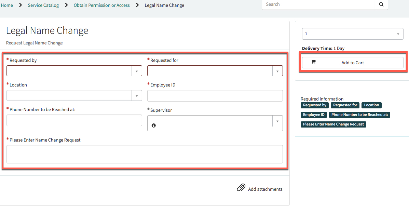409x213 pixels.
Task: Navigate to Obtain Permission or Access
Action: 102,5
